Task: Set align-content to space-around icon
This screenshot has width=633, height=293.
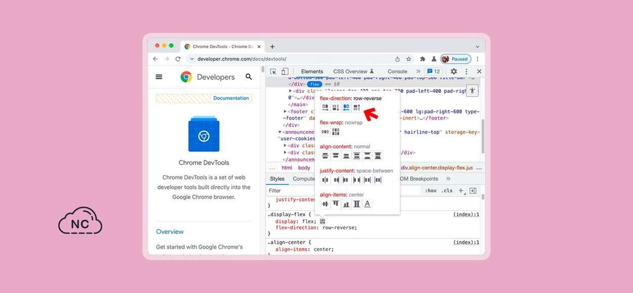Action: click(x=357, y=156)
